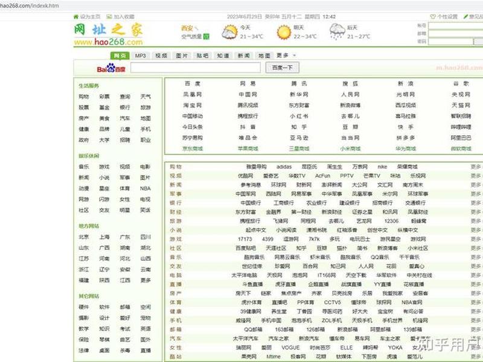The width and height of the screenshot is (483, 362).
Task: Click the Baidu paw logo
Action: [x=111, y=68]
